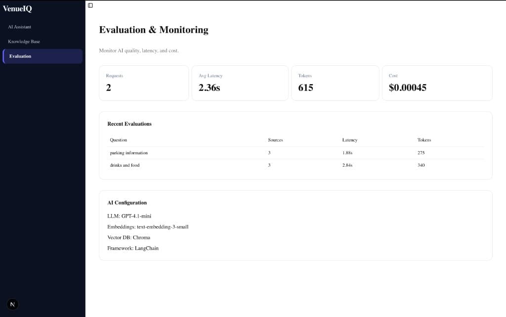Click the Question column header
506x317 pixels.
click(x=119, y=140)
